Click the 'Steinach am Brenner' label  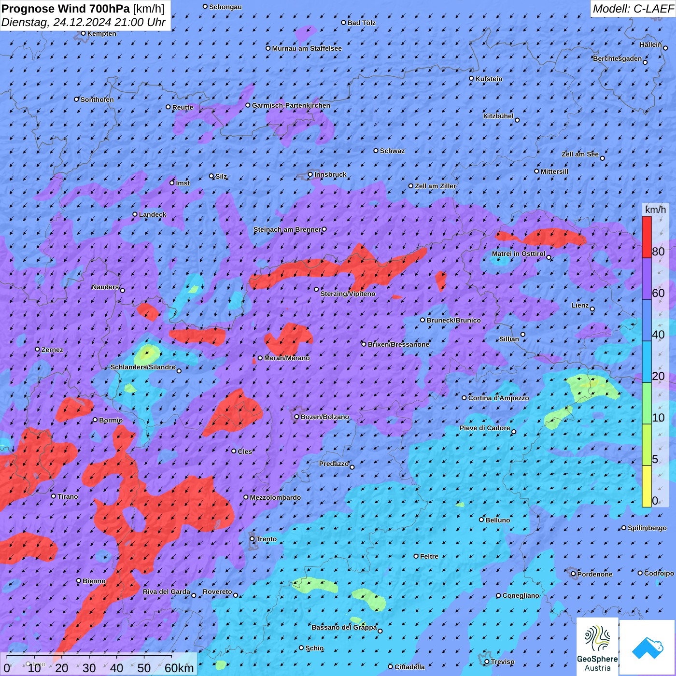pos(287,229)
